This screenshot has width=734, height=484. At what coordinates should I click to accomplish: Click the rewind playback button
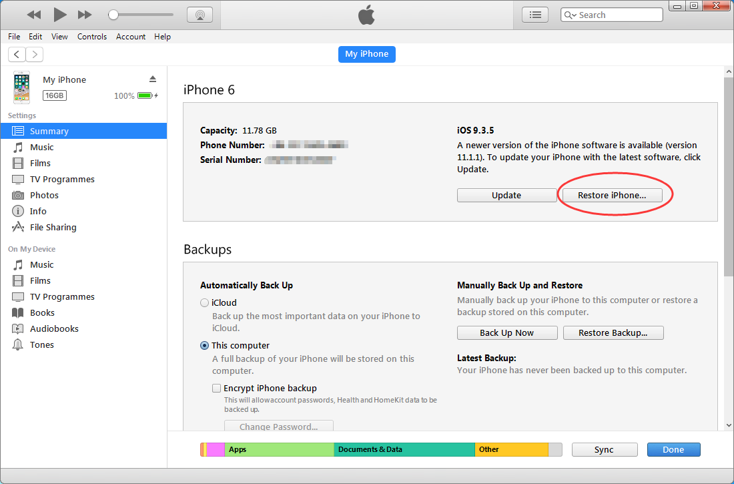[x=34, y=15]
